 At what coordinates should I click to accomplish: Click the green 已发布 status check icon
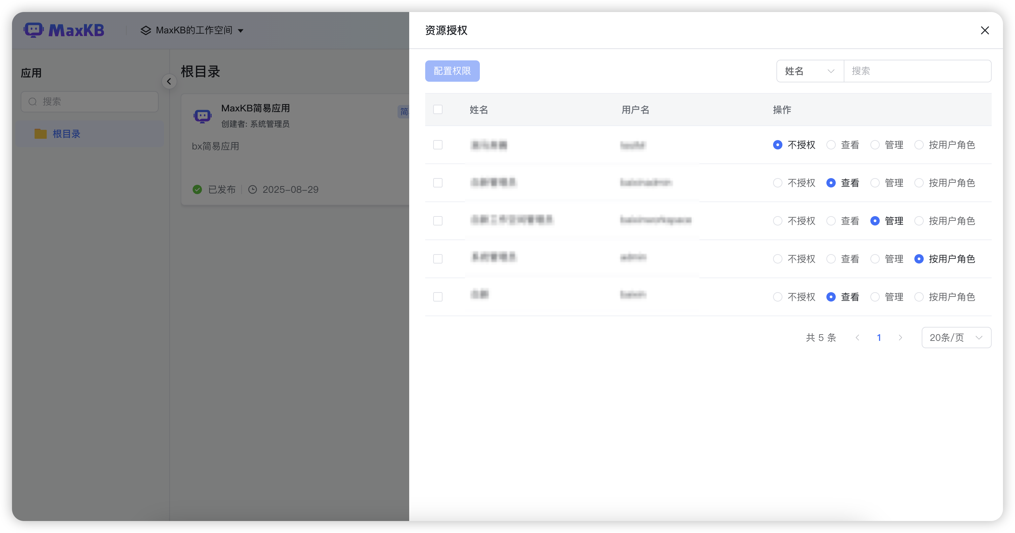click(197, 189)
